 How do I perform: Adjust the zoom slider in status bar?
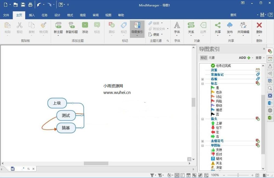pyautogui.click(x=238, y=175)
